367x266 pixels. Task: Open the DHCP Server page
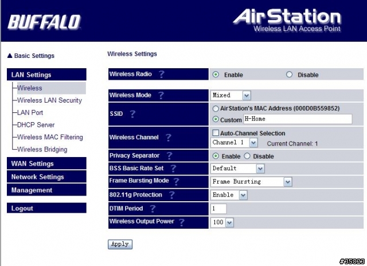36,125
